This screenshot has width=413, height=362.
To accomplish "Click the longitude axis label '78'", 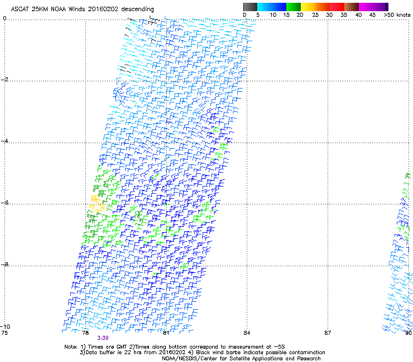I will (85, 333).
